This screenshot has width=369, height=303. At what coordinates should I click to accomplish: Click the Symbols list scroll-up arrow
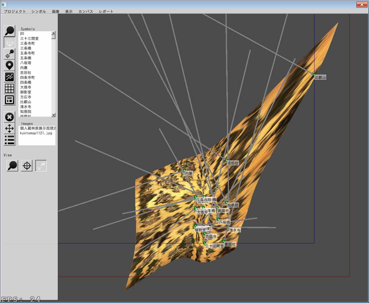click(x=53, y=33)
